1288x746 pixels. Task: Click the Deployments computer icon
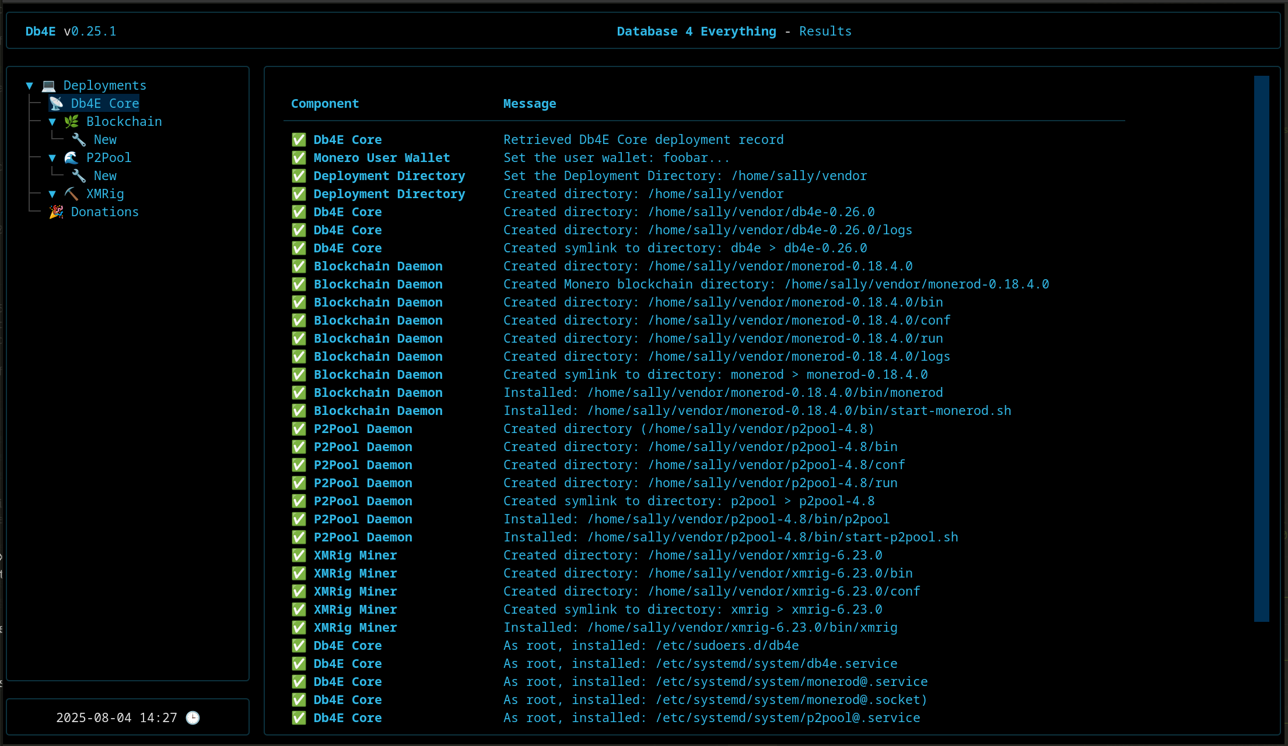[49, 86]
